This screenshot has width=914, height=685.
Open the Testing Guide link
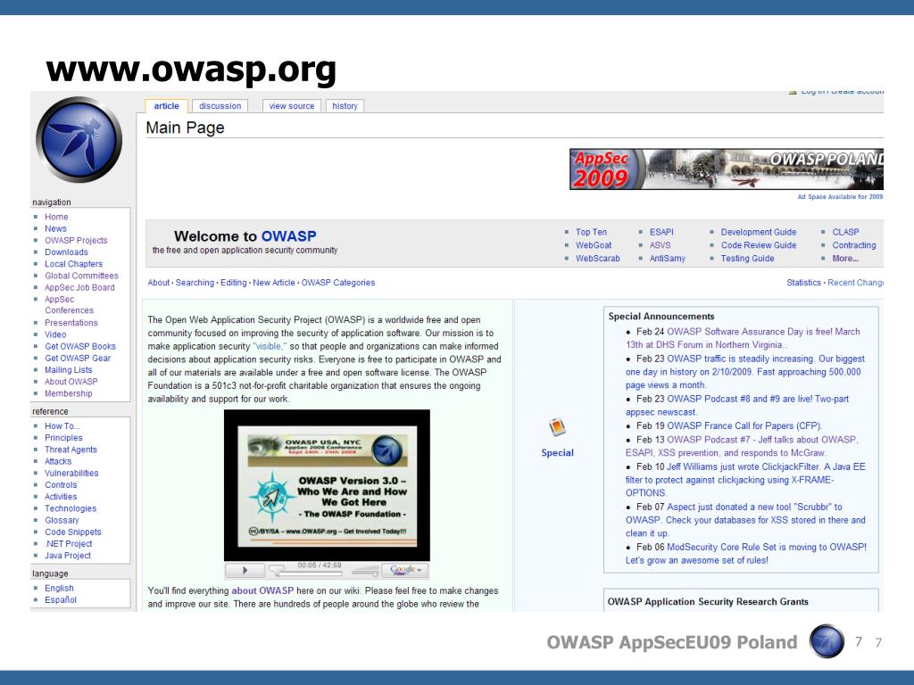(x=747, y=258)
